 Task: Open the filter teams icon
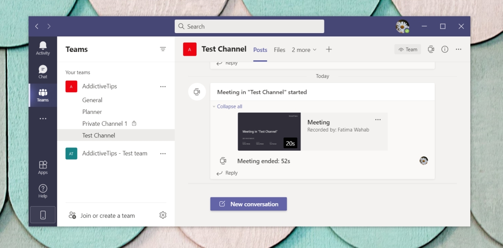point(163,49)
